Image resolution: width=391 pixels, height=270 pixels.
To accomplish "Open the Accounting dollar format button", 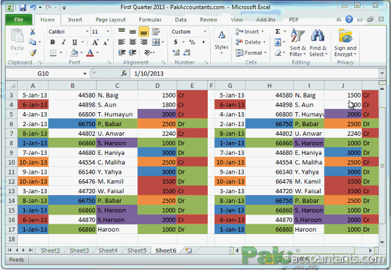I will [176, 42].
